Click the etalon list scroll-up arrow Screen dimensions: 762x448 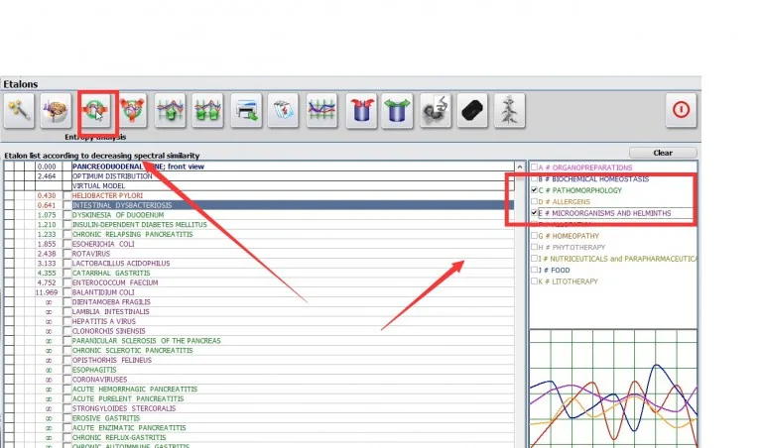pyautogui.click(x=520, y=167)
